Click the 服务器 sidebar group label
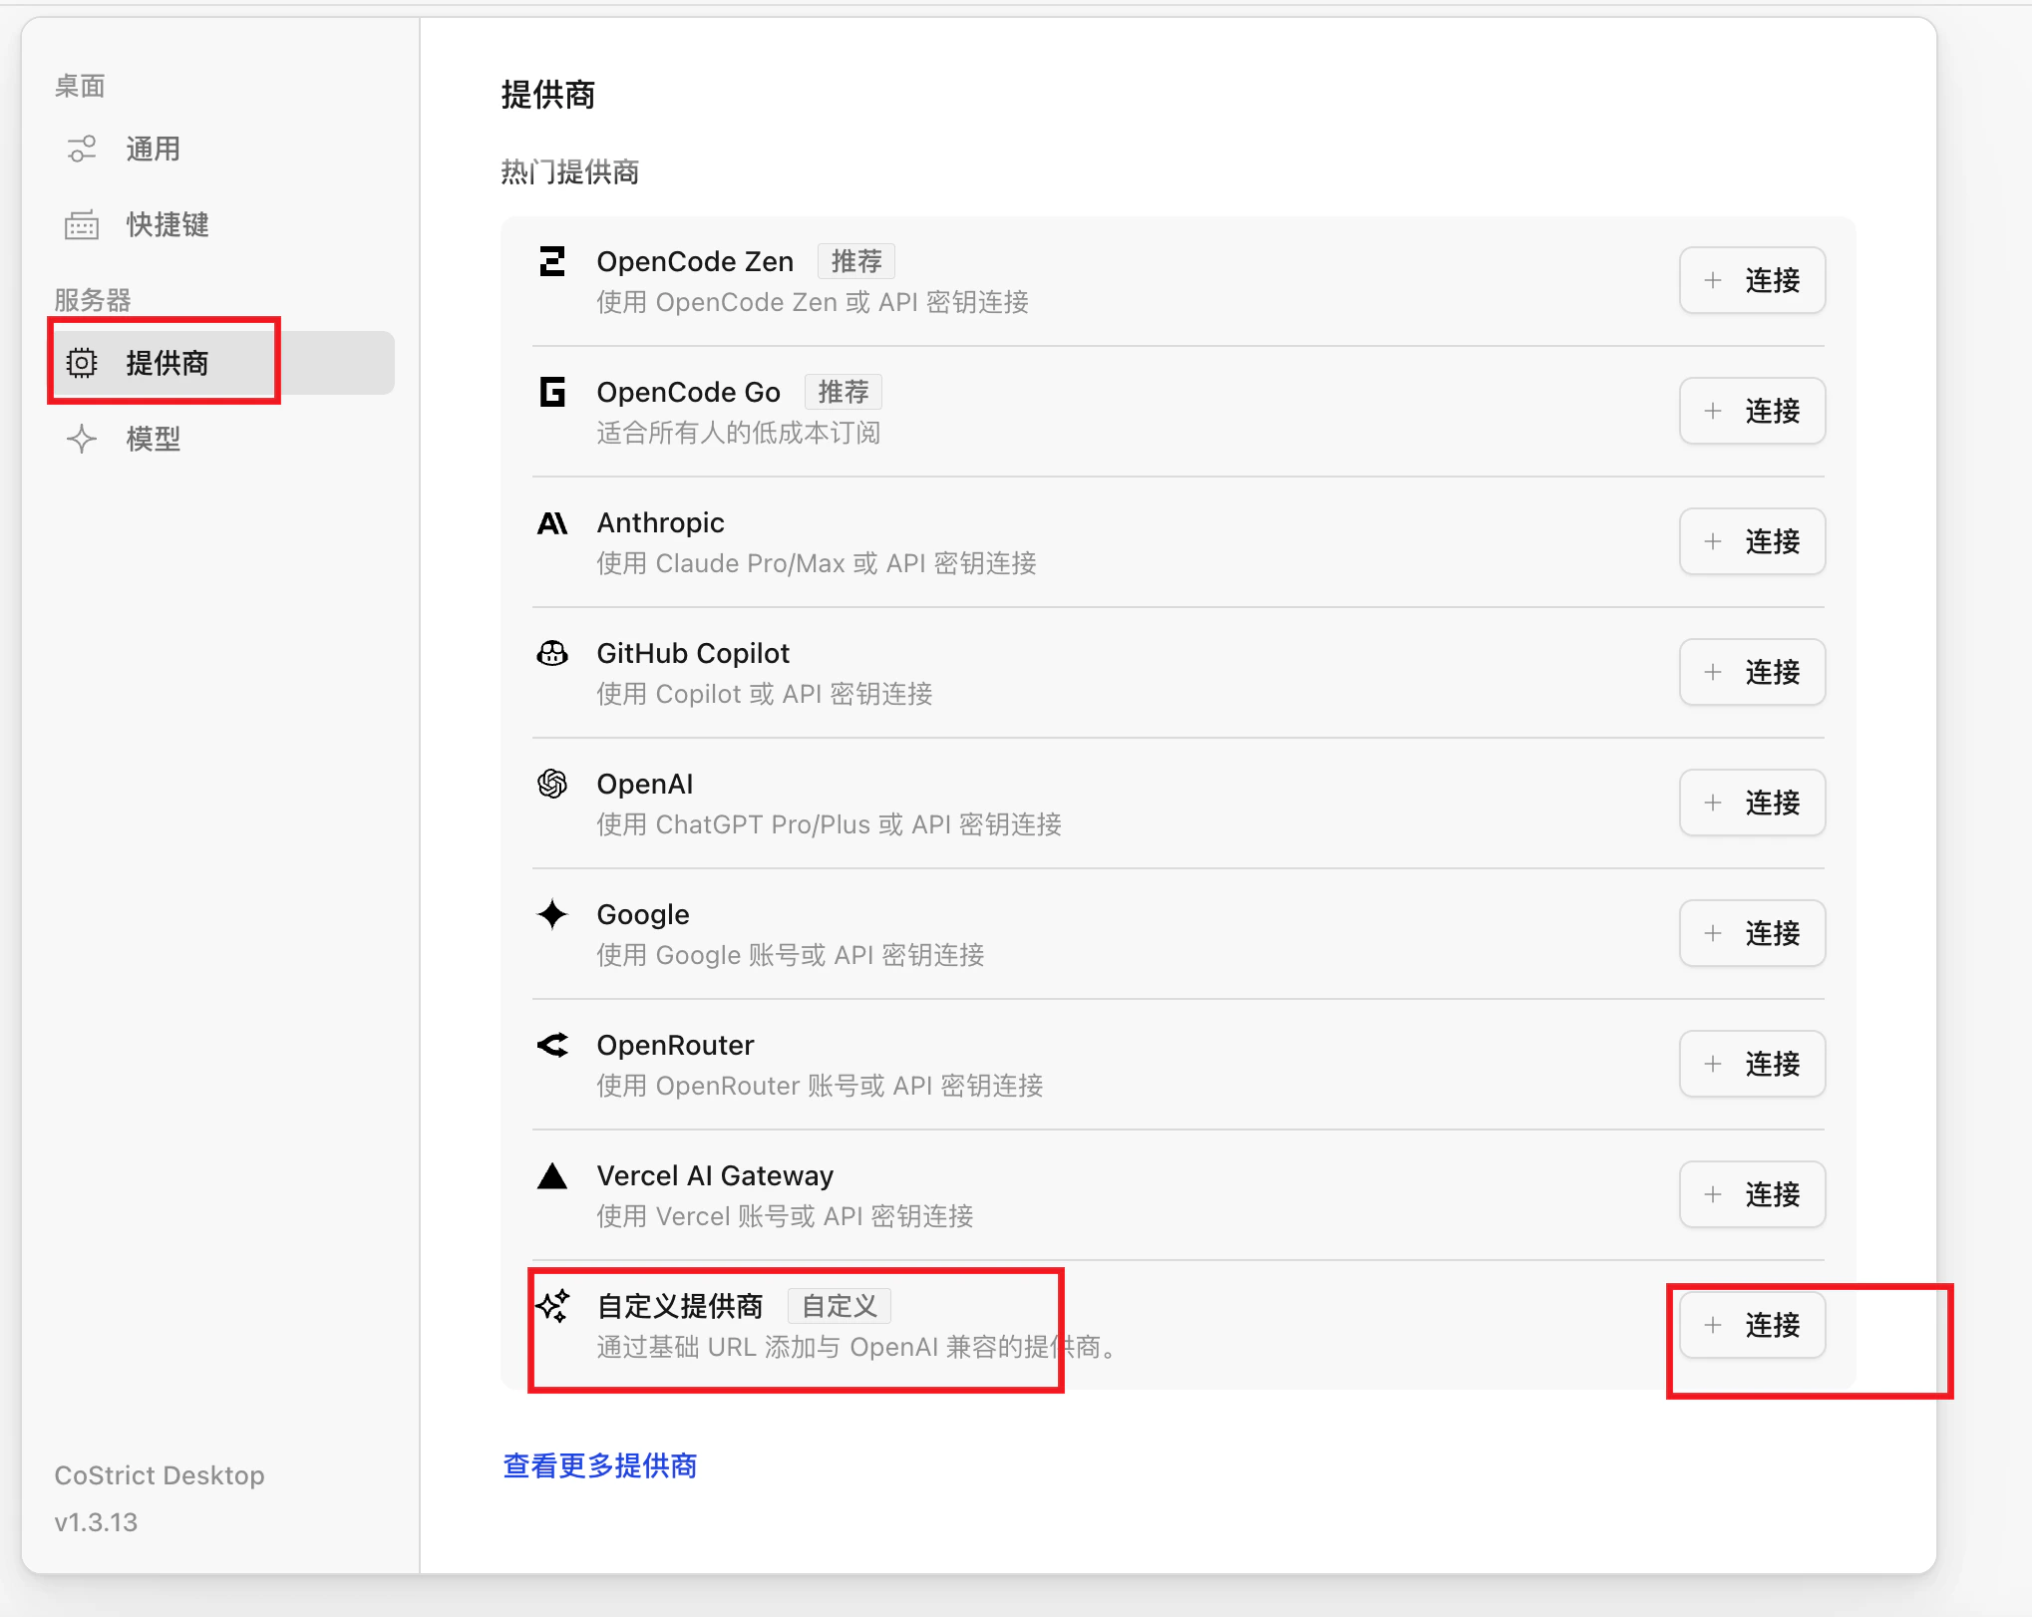The image size is (2032, 1617). pos(93,300)
